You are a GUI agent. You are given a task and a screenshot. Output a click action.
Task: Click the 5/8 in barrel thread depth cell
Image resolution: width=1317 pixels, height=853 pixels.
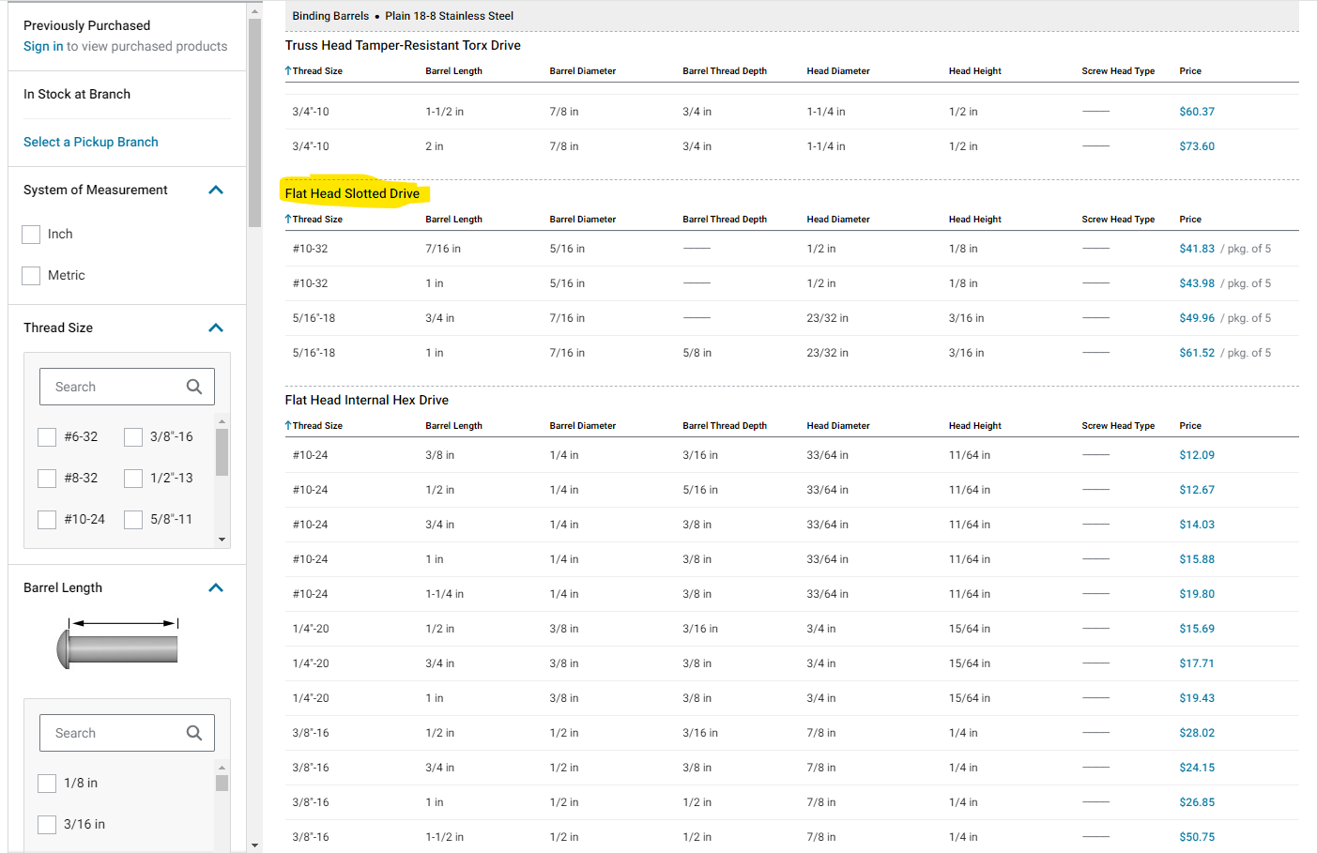click(x=697, y=353)
